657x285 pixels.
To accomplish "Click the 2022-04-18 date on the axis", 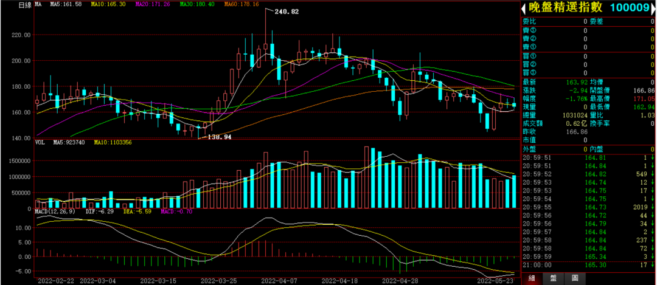I will coord(341,281).
